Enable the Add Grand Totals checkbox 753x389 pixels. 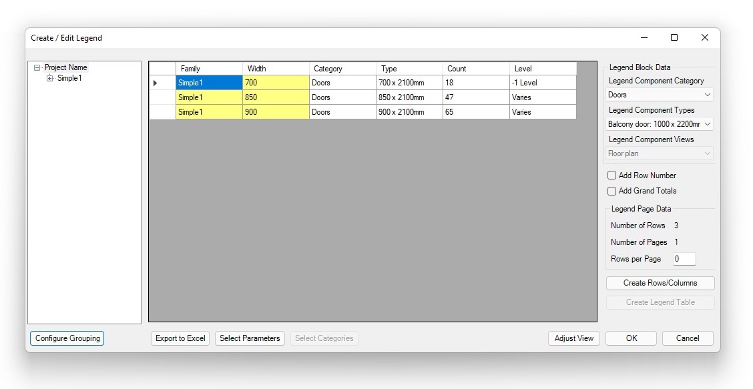(x=611, y=191)
